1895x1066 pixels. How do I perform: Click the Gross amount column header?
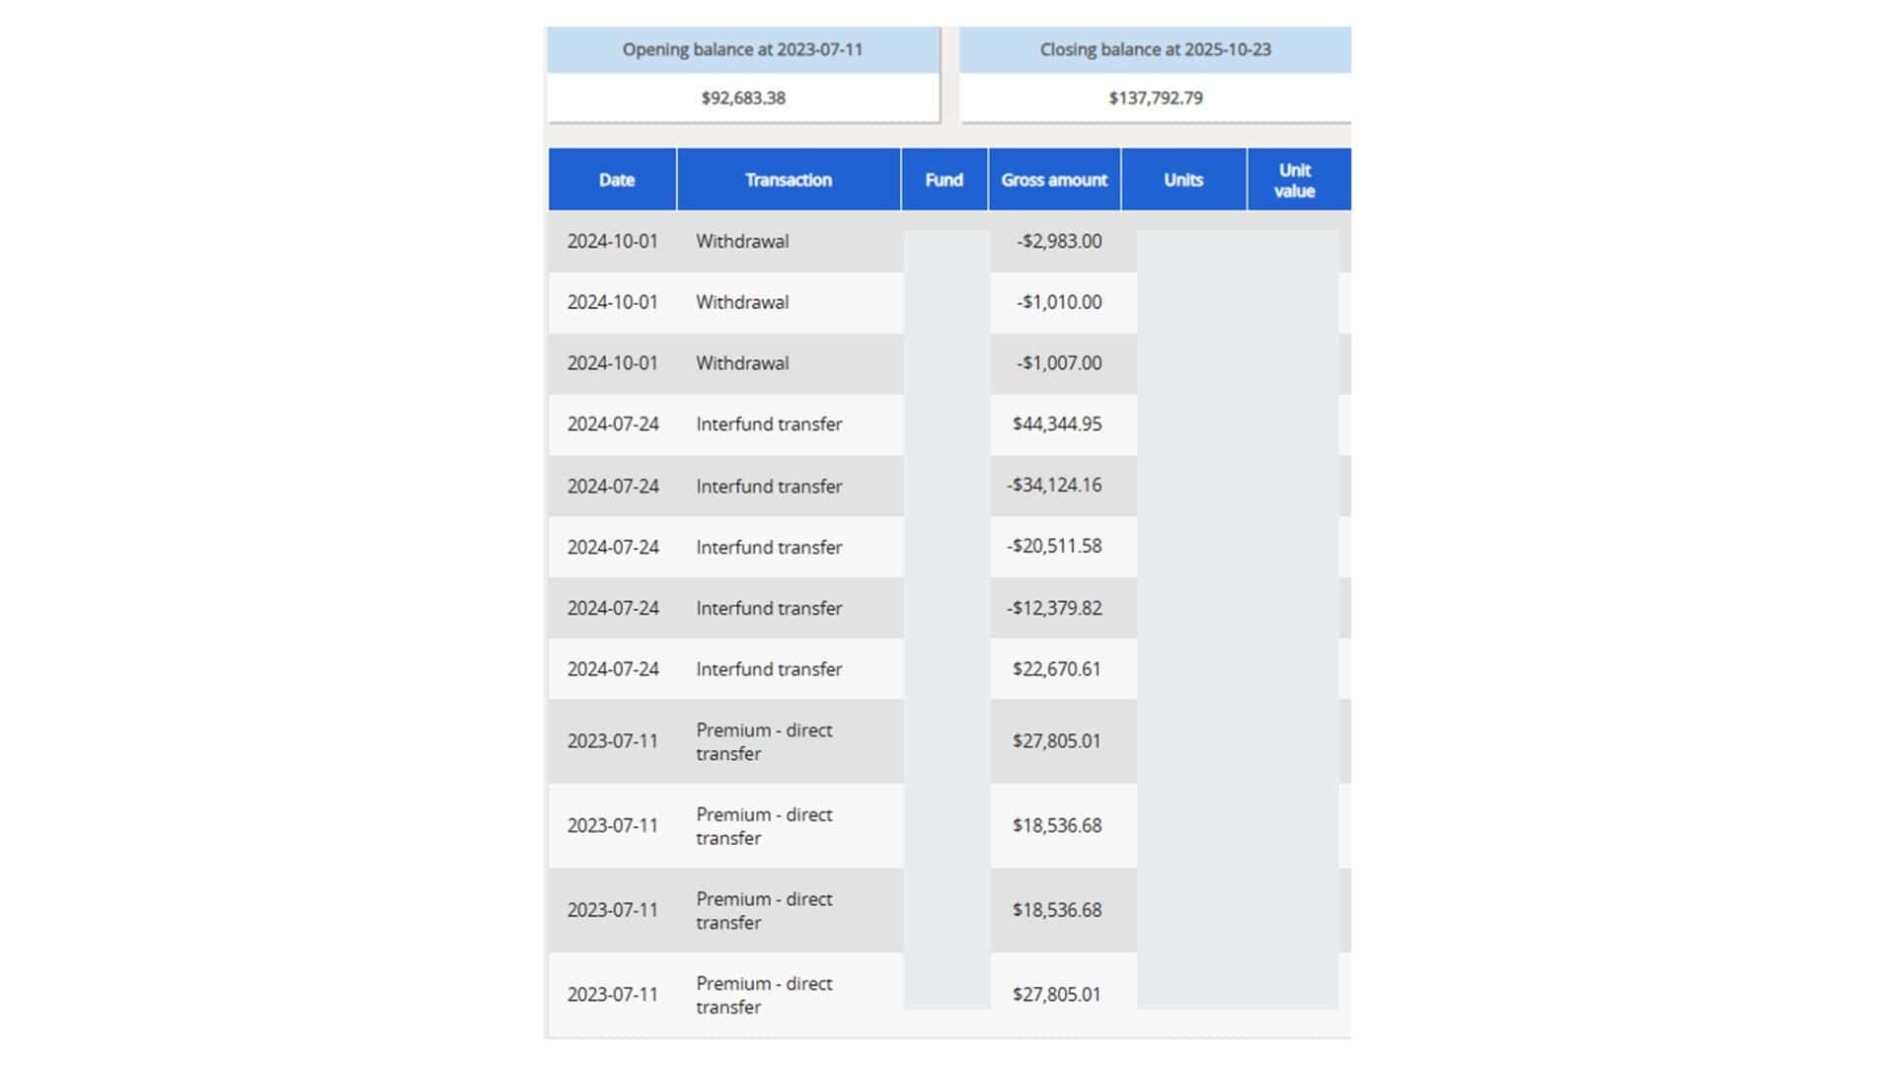click(1053, 180)
